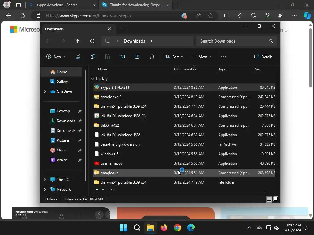Refresh the Downloads folder view
Screen dimensions: 314x235
(92, 41)
